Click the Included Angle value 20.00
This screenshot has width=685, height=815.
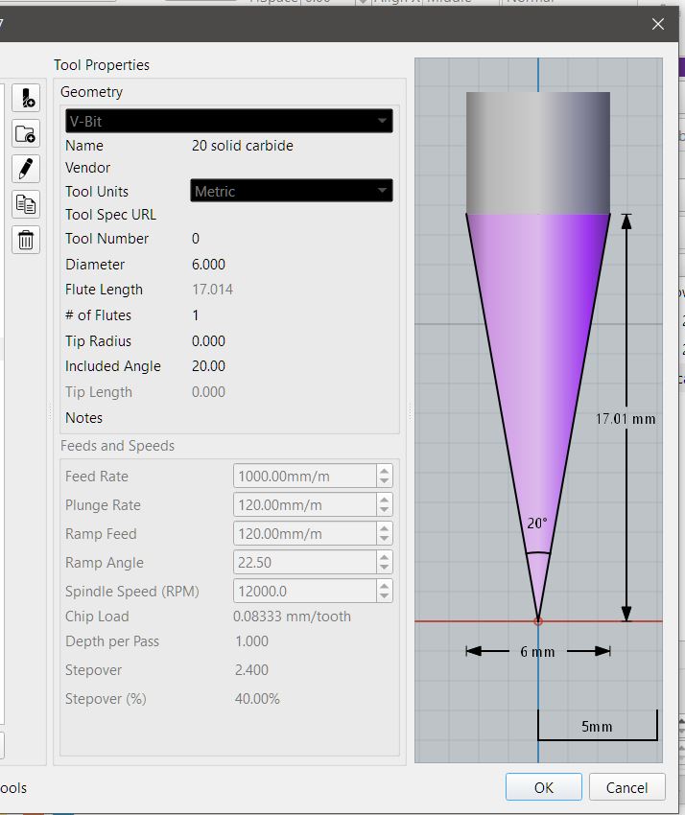point(209,366)
